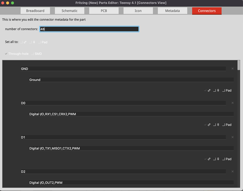
Task: Switch to the Breadboard tab
Action: (35, 11)
